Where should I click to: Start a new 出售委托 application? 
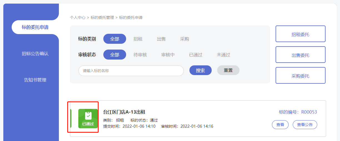pos(300,55)
